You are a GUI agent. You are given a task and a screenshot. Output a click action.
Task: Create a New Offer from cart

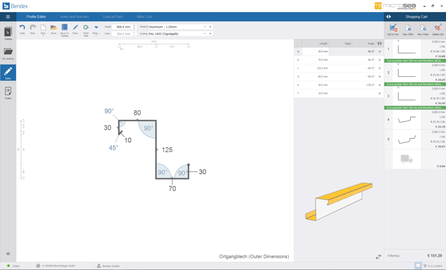click(x=408, y=28)
